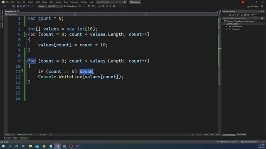Click the Sync/refresh icon in Solution Explorer
Screen dimensions: 266x149
(242, 15)
